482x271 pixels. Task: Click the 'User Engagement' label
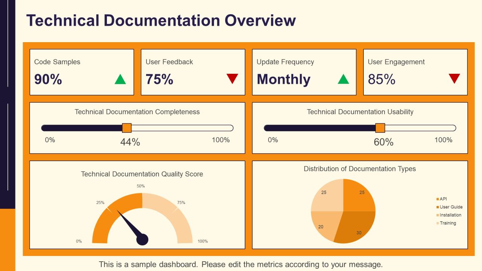click(x=396, y=62)
